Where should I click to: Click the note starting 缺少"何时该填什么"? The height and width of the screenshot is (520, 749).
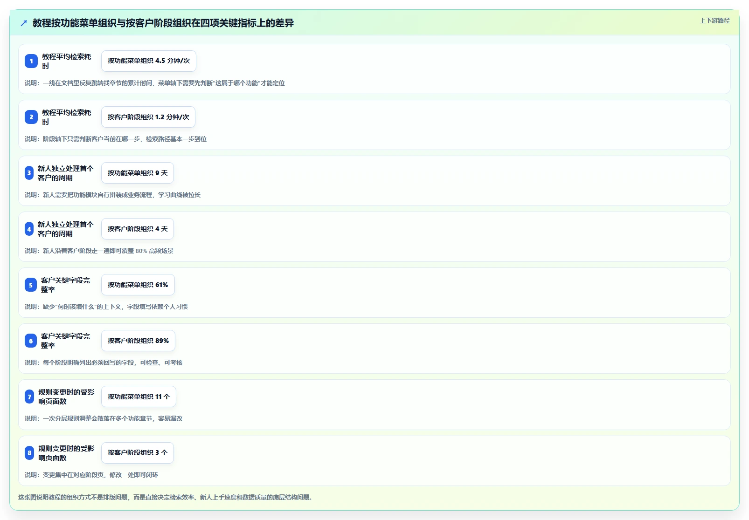(x=106, y=307)
